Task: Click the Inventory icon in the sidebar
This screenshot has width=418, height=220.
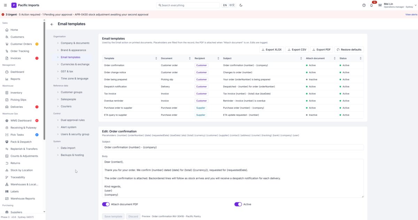Action: coord(7,93)
